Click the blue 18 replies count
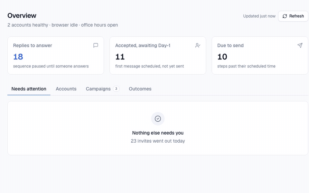Viewport: 309px width, 193px height. tap(18, 57)
